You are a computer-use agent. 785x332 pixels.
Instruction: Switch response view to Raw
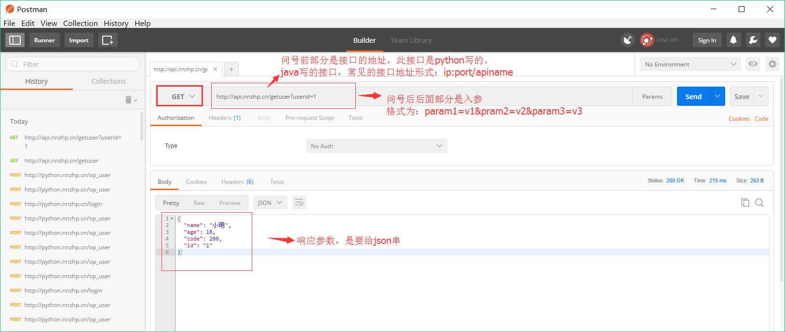[x=199, y=203]
